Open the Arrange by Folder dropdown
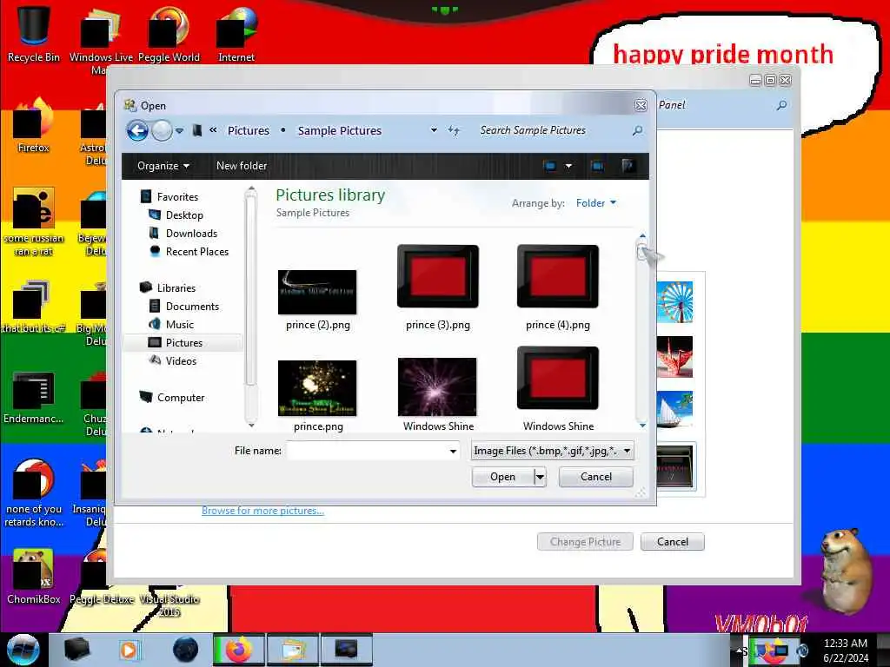Image resolution: width=890 pixels, height=667 pixels. [x=596, y=203]
